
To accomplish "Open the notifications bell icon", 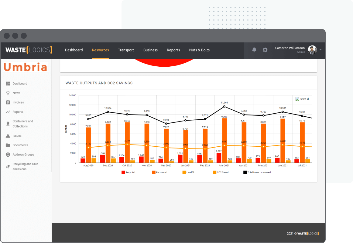I will point(254,50).
